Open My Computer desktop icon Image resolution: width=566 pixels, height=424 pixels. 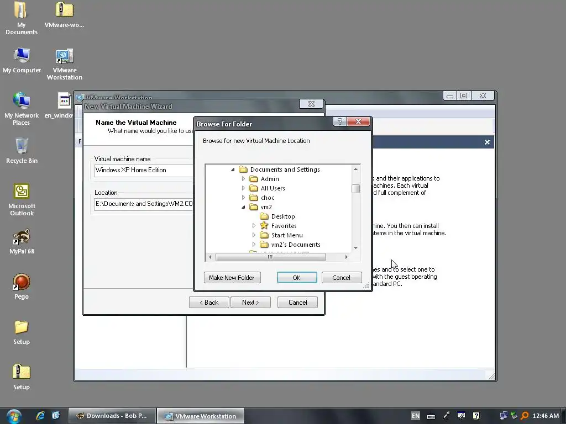coord(22,60)
